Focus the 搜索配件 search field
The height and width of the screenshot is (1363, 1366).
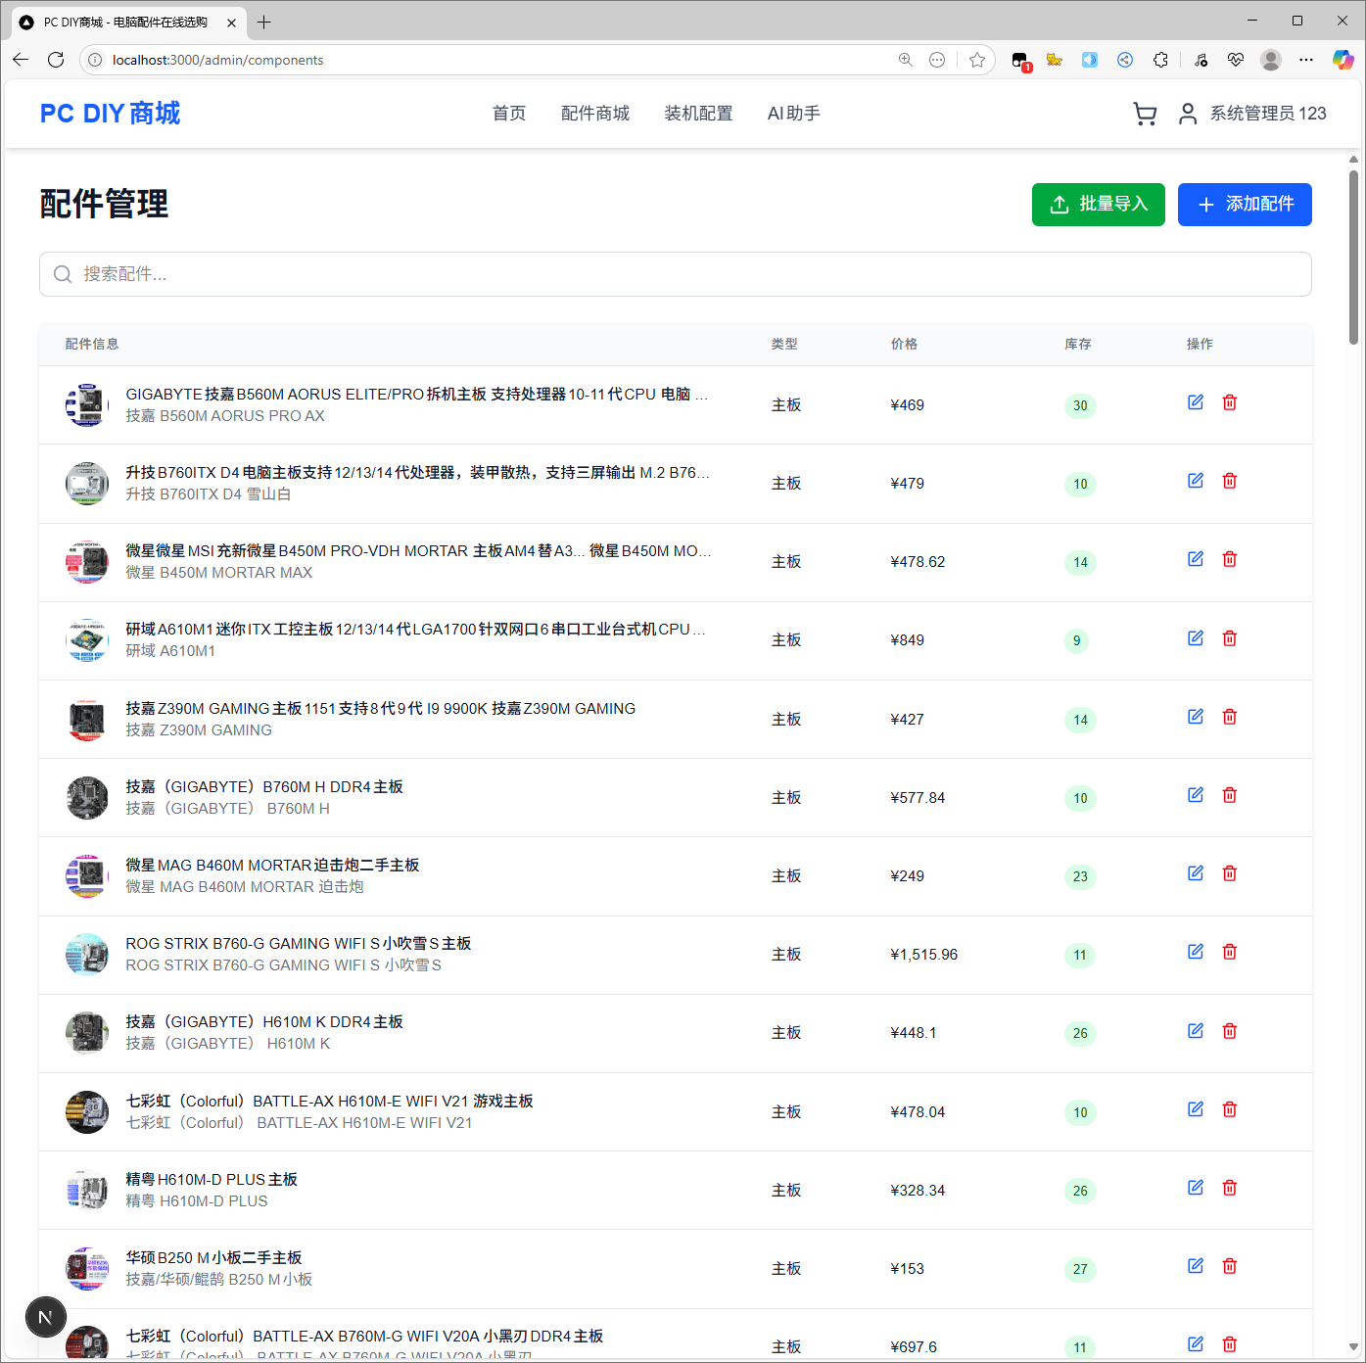pos(675,274)
